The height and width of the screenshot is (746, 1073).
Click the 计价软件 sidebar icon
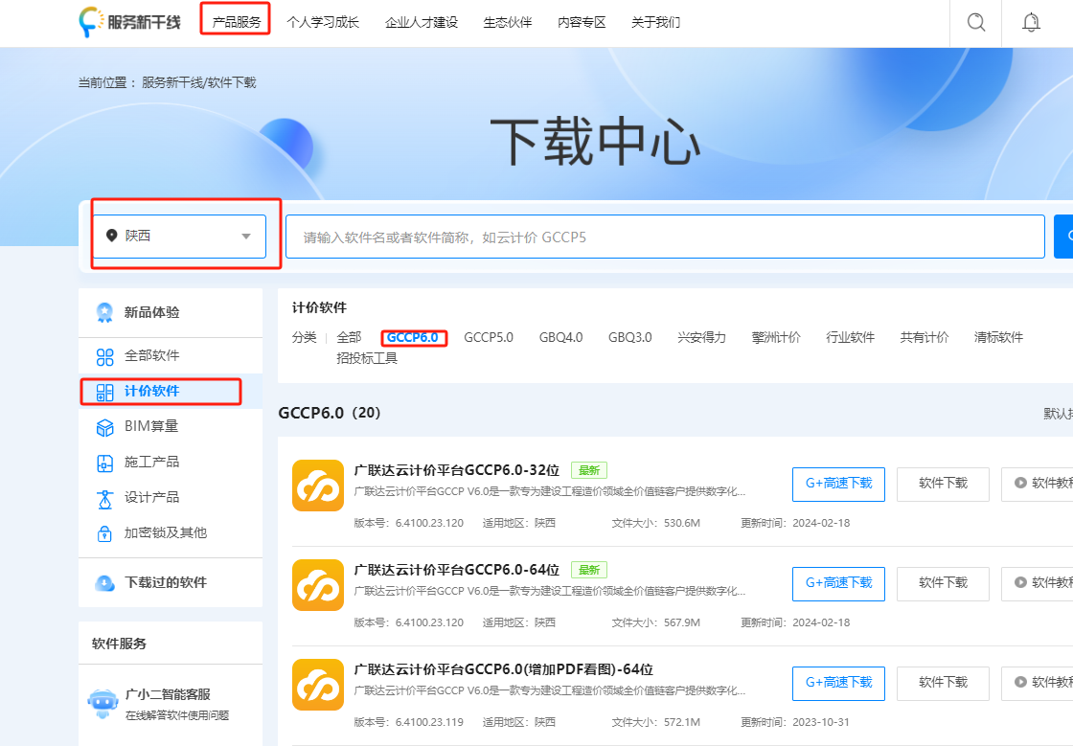tap(104, 392)
